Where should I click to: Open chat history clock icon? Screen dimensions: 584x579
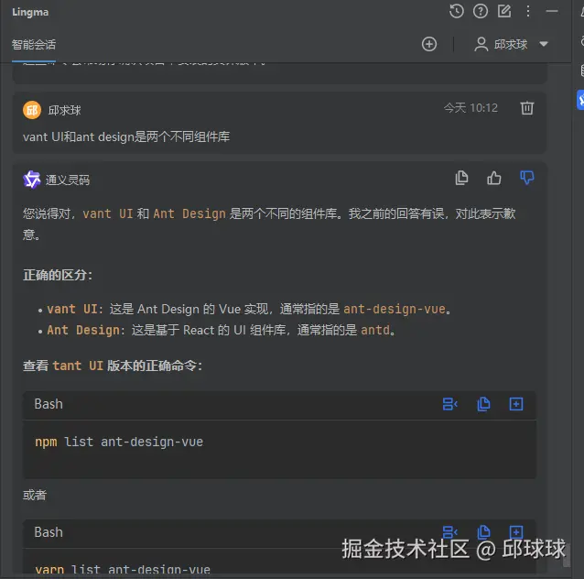(x=456, y=11)
